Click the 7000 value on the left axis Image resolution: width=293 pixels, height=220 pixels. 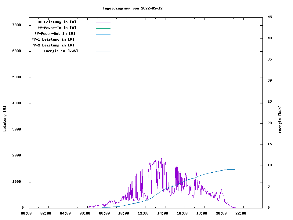click(x=16, y=25)
